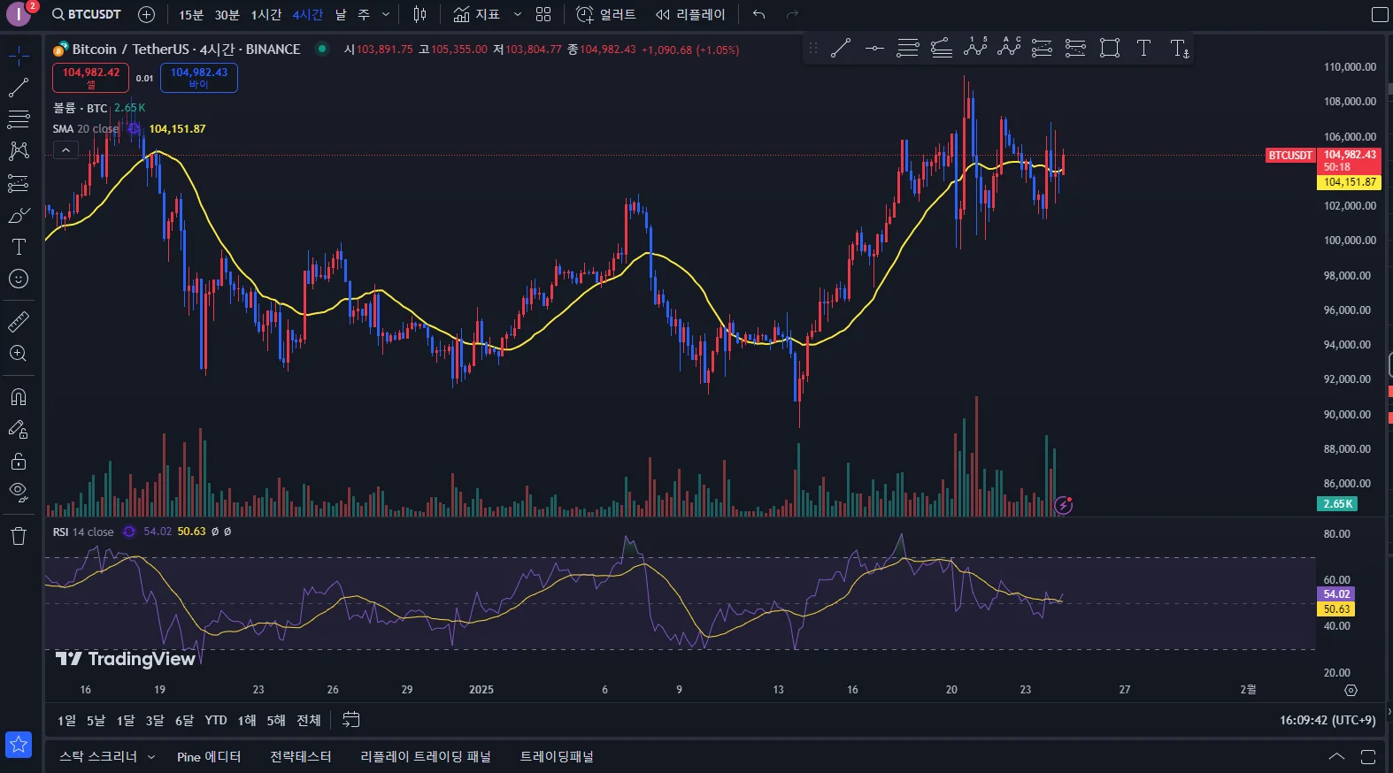Toggle hide all drawings eye

[x=19, y=492]
